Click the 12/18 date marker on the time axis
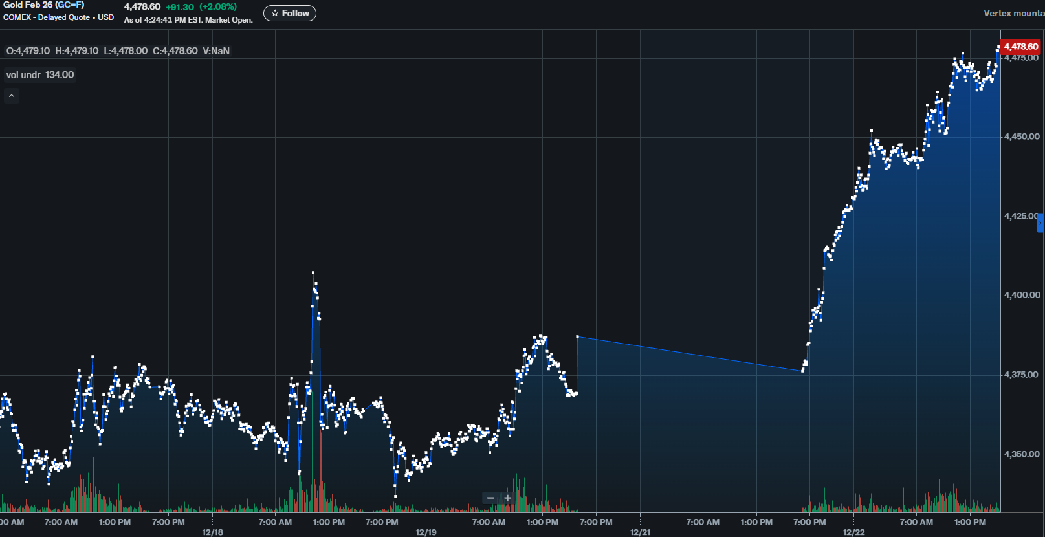 pos(212,532)
